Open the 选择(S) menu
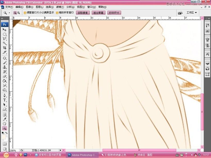211x158 pixels. click(x=50, y=7)
